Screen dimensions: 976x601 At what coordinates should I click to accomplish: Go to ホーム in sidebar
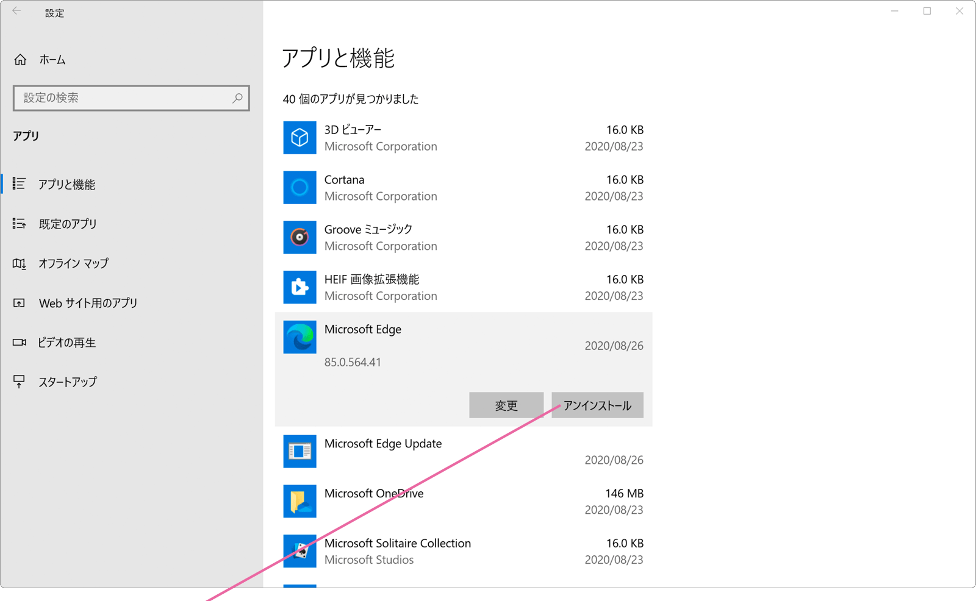(x=52, y=60)
